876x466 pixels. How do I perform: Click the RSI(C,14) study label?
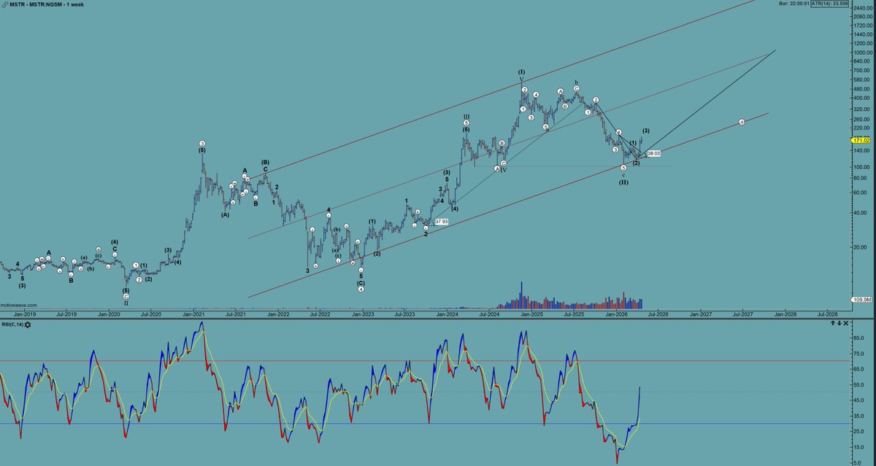tap(12, 323)
